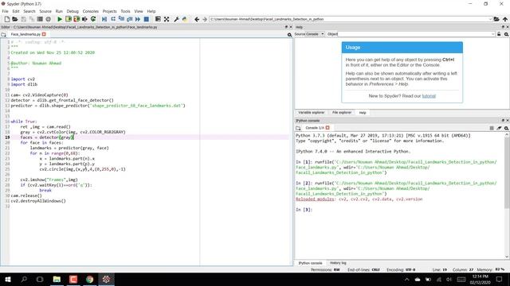Open the Consoles menu

(x=90, y=11)
